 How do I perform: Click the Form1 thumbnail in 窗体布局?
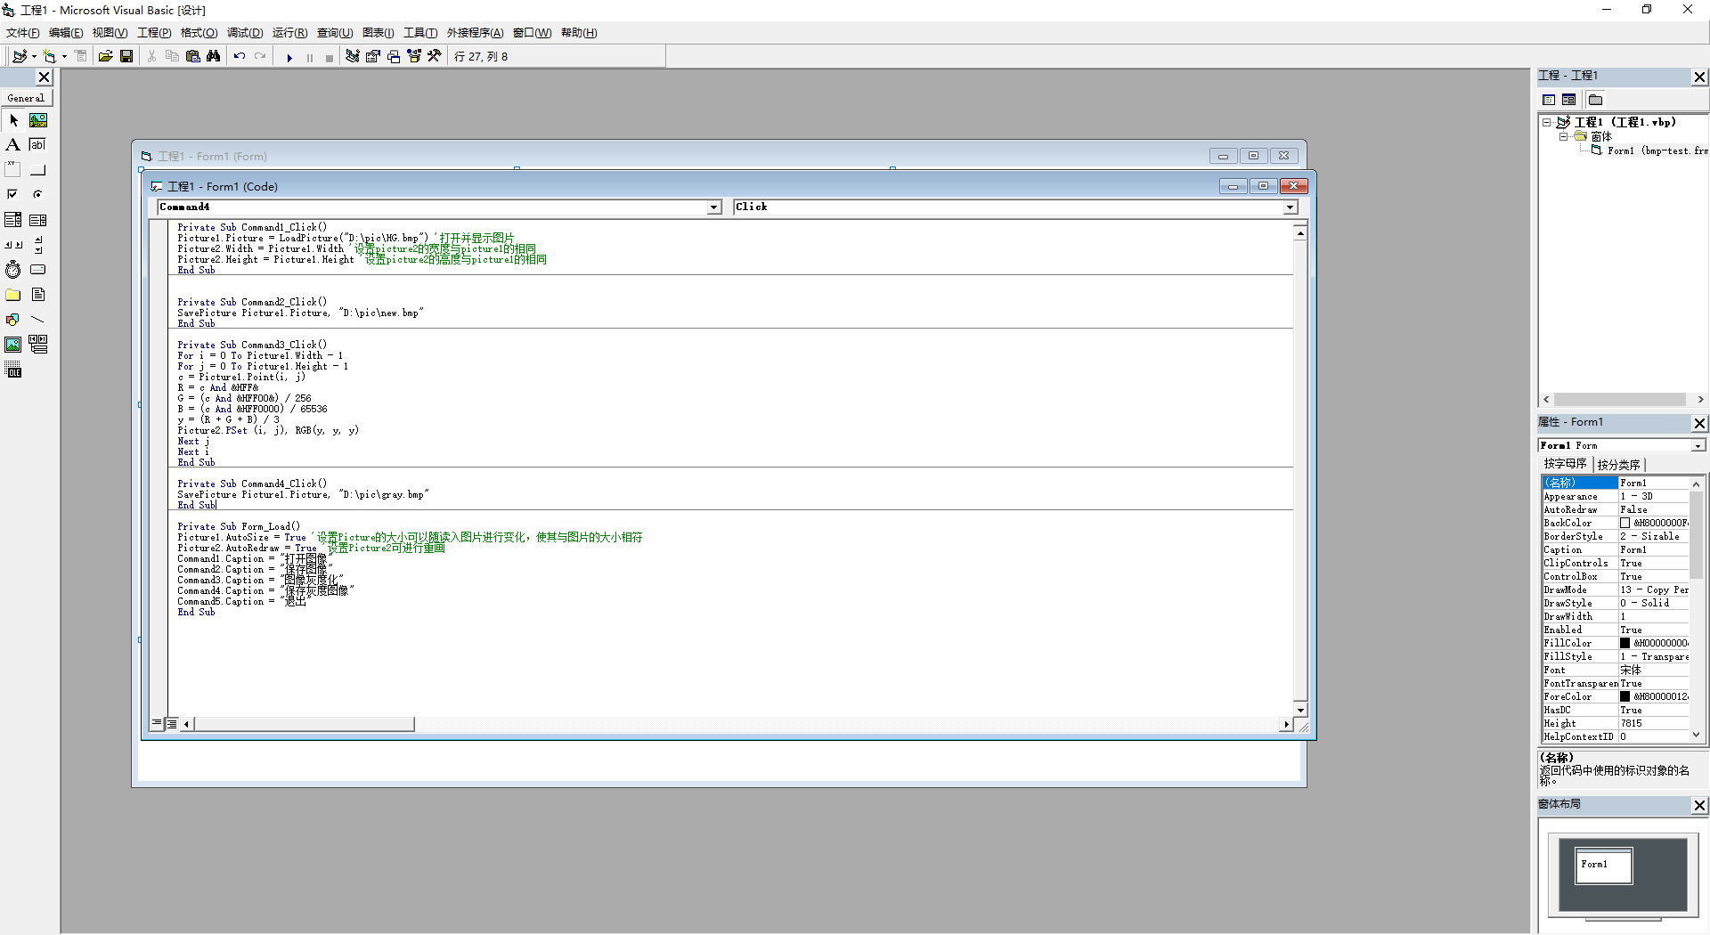pos(1604,866)
